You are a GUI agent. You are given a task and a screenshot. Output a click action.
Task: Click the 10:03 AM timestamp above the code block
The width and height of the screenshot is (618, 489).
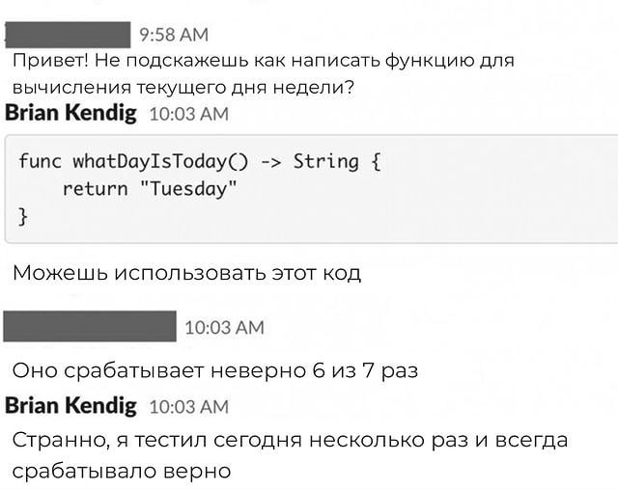point(188,115)
